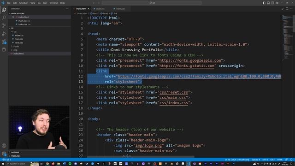Image resolution: width=295 pixels, height=166 pixels.
Task: Click the command center search field
Action: 152,3
